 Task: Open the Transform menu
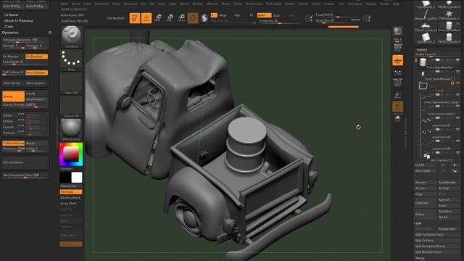355,4
